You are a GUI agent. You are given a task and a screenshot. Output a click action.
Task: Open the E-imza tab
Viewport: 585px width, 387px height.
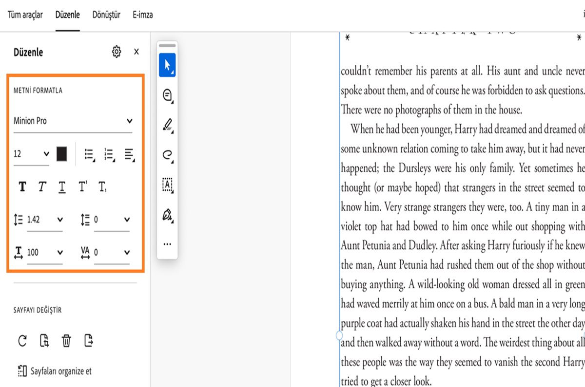pyautogui.click(x=143, y=15)
